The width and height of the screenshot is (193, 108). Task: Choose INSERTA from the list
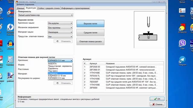tap(60, 64)
